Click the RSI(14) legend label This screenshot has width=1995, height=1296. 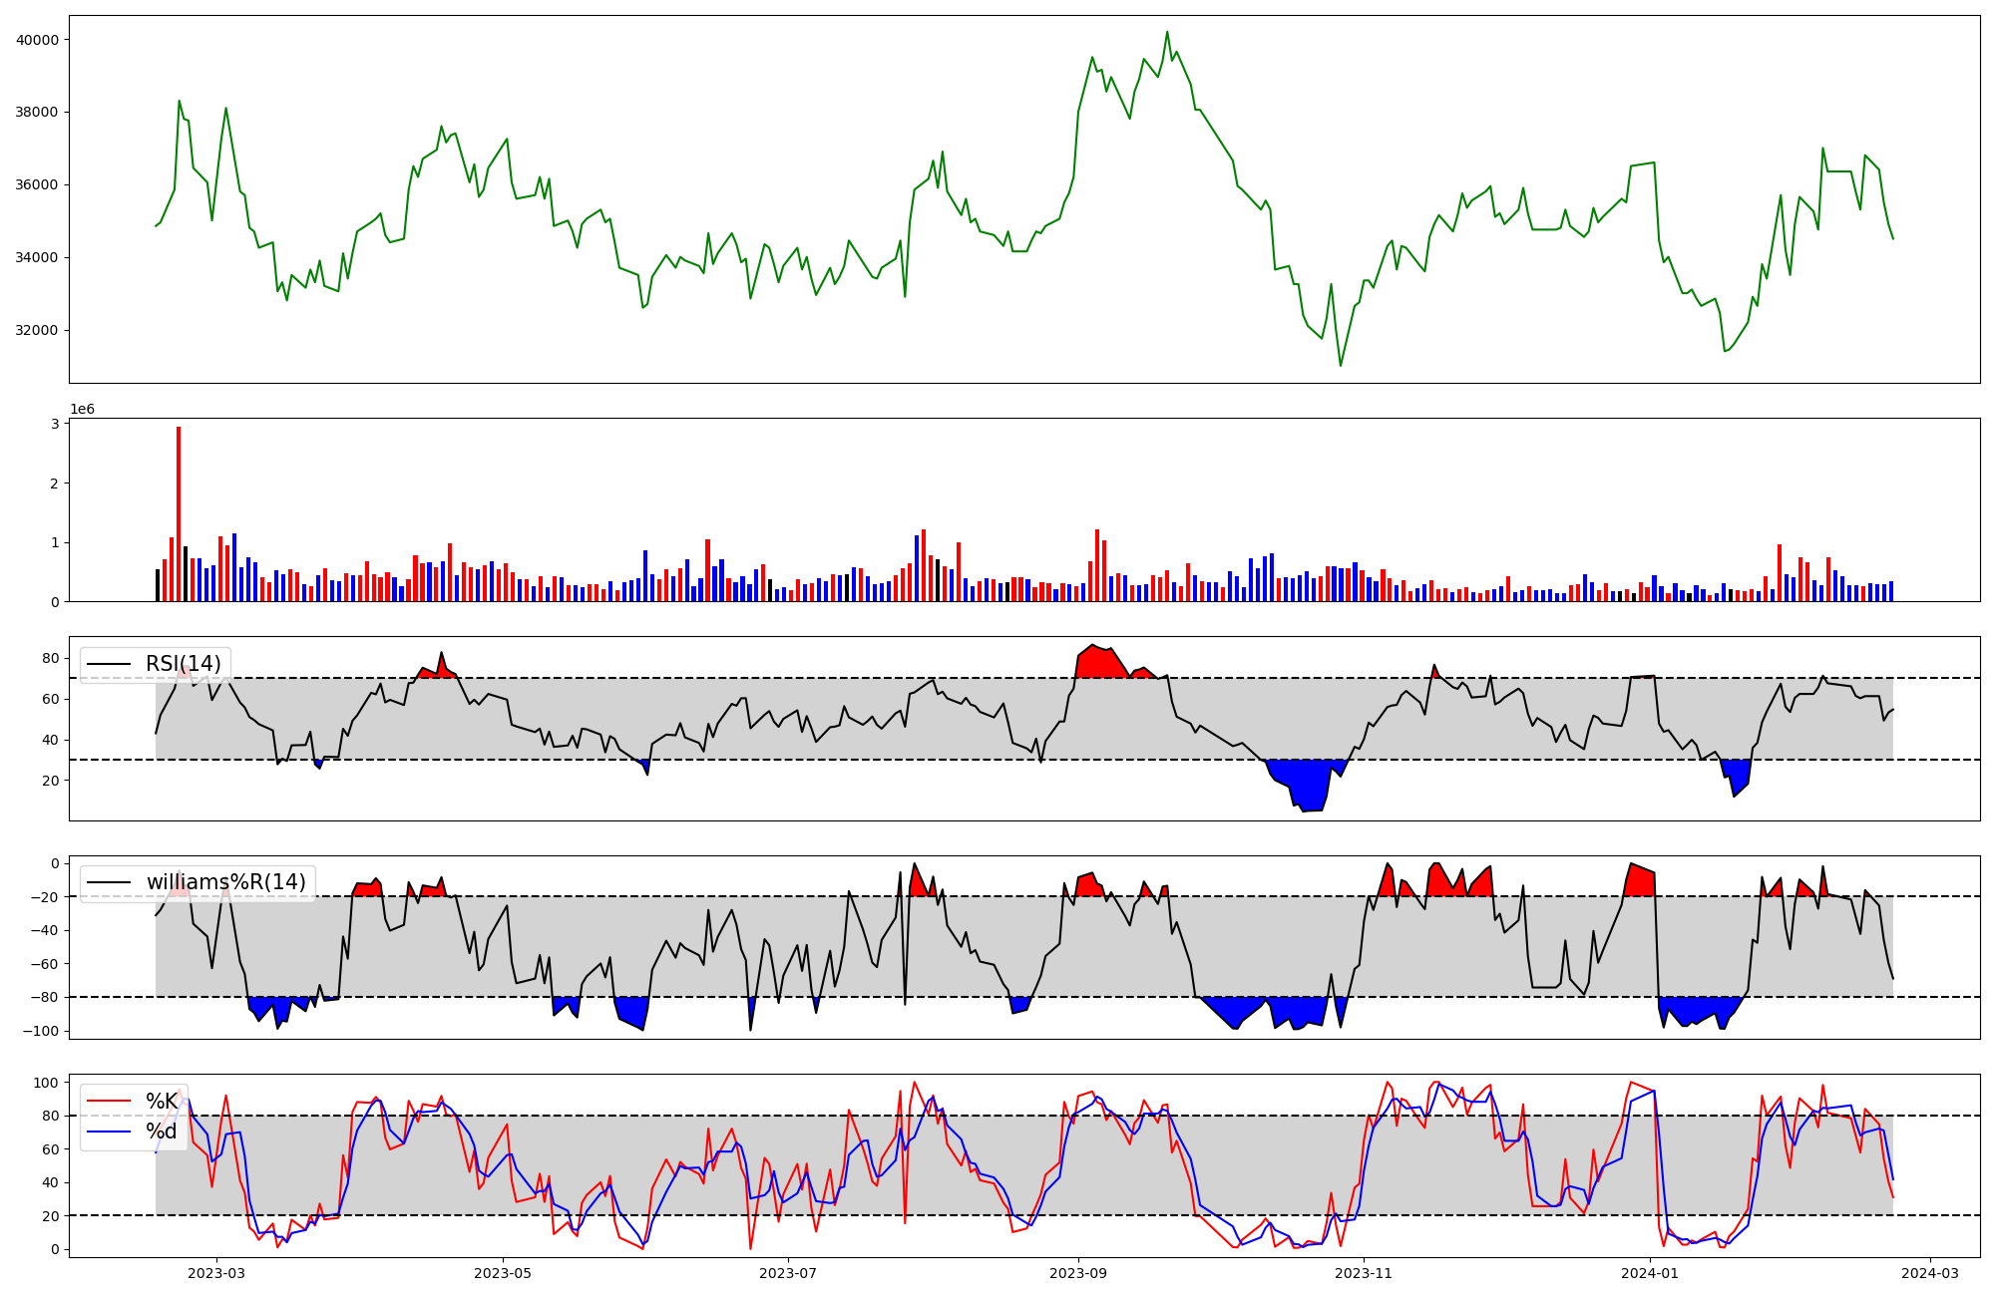coord(184,664)
